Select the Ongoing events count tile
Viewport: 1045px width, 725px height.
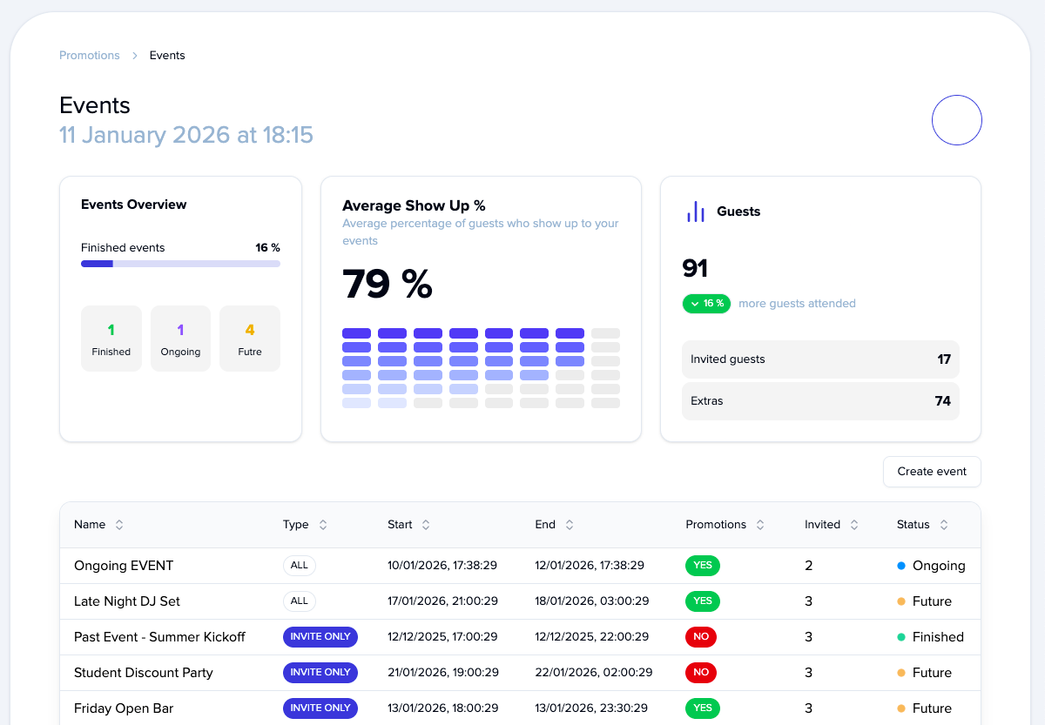pos(180,339)
